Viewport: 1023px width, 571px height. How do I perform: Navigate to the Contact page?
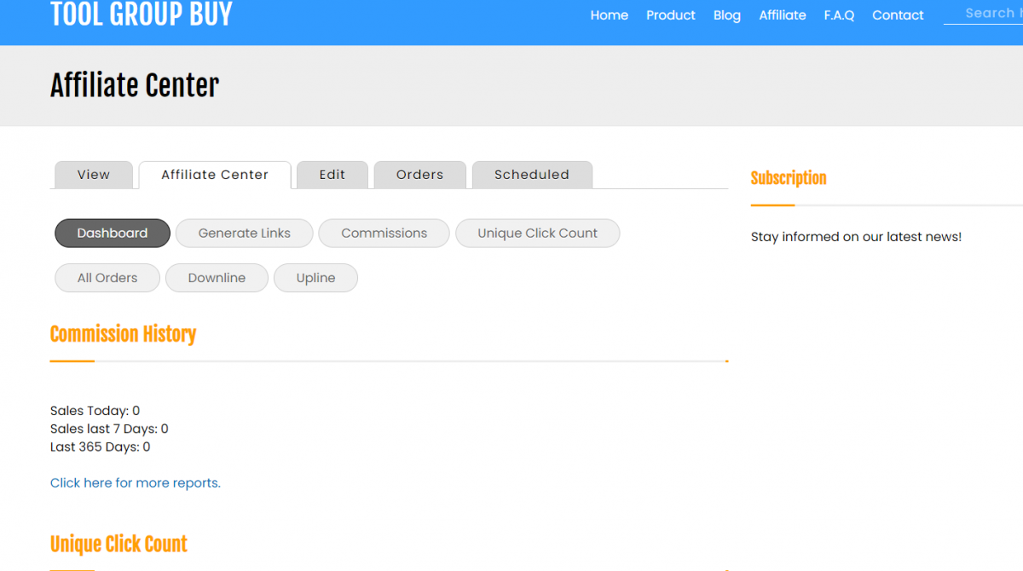coord(898,15)
